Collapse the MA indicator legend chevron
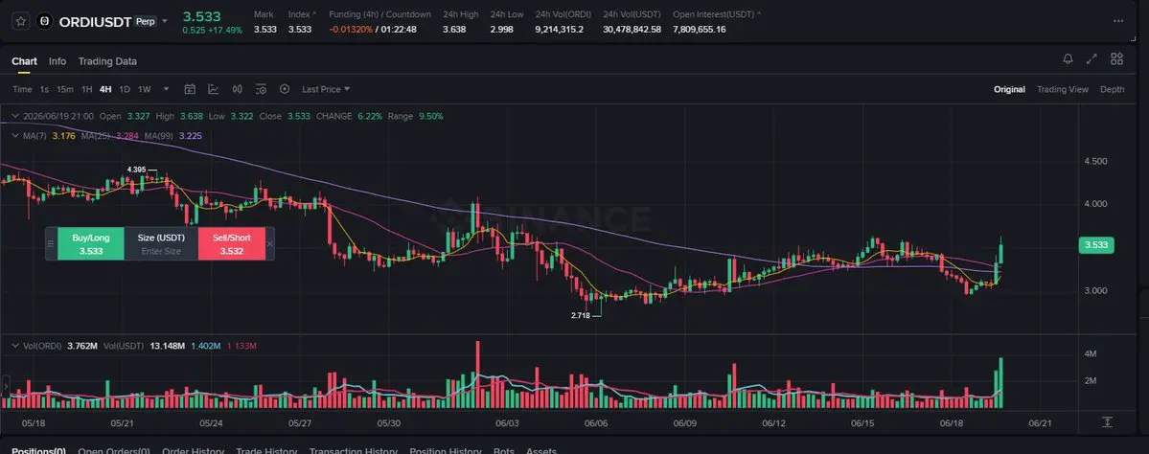The image size is (1149, 454). point(15,135)
